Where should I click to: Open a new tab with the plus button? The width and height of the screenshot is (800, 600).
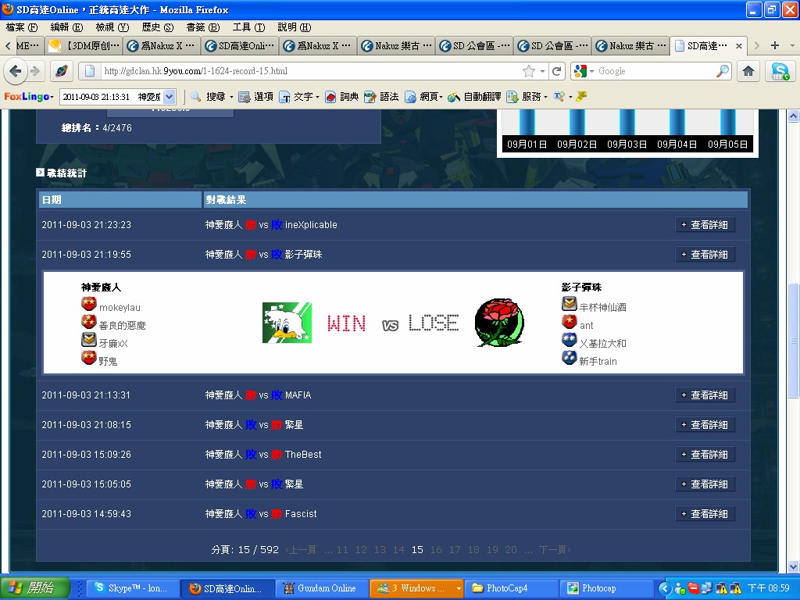(775, 45)
